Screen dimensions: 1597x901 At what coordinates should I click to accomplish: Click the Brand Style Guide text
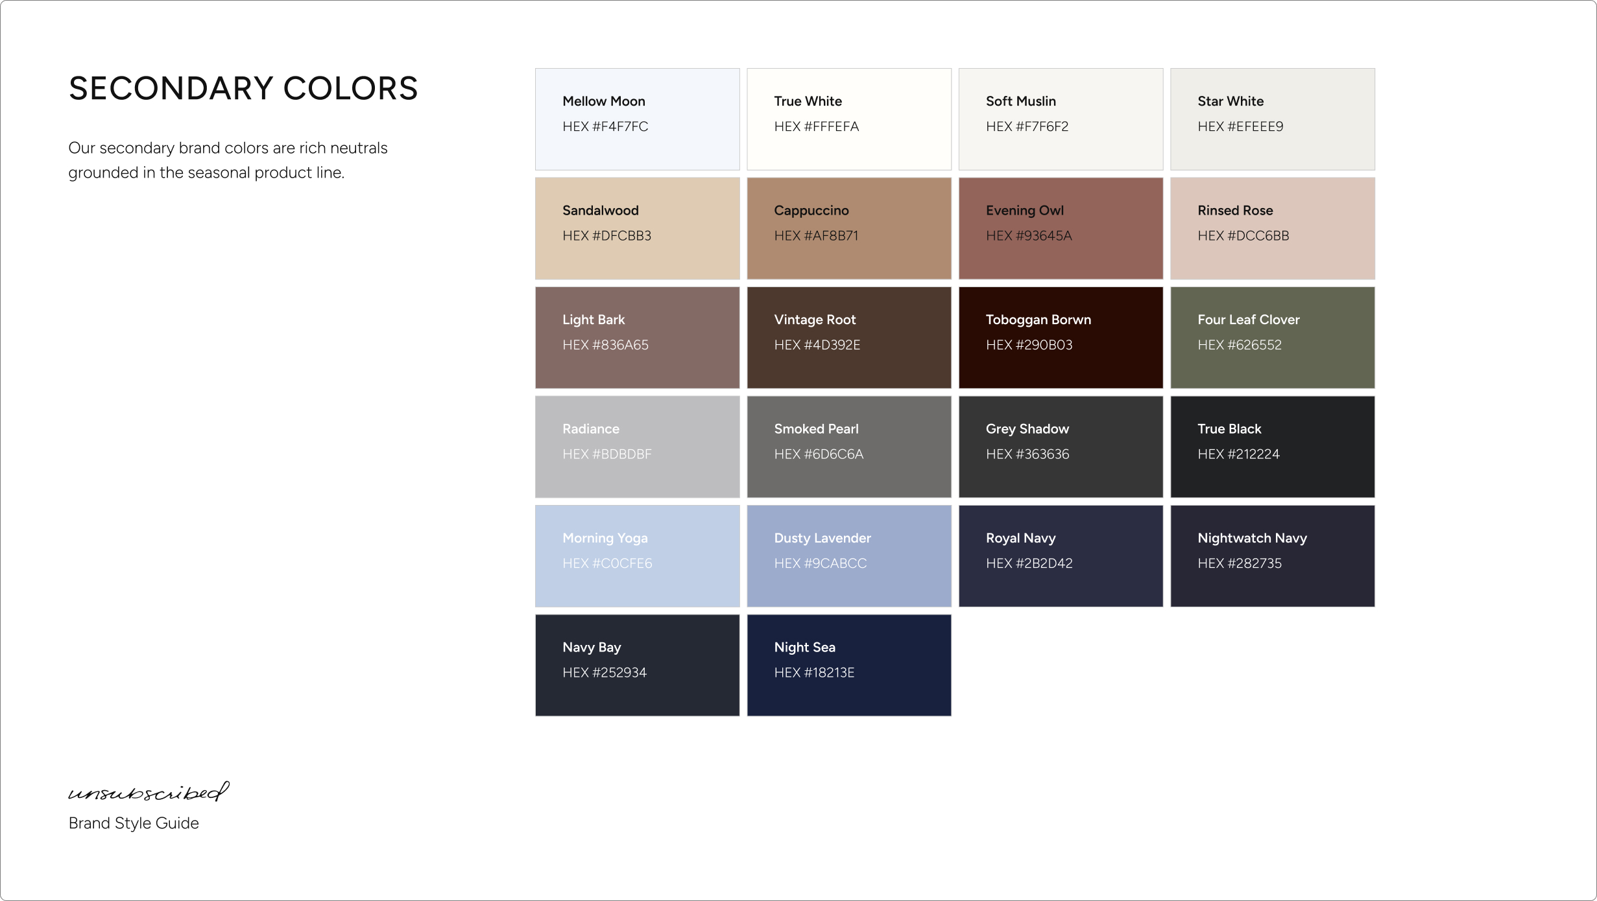(x=134, y=823)
